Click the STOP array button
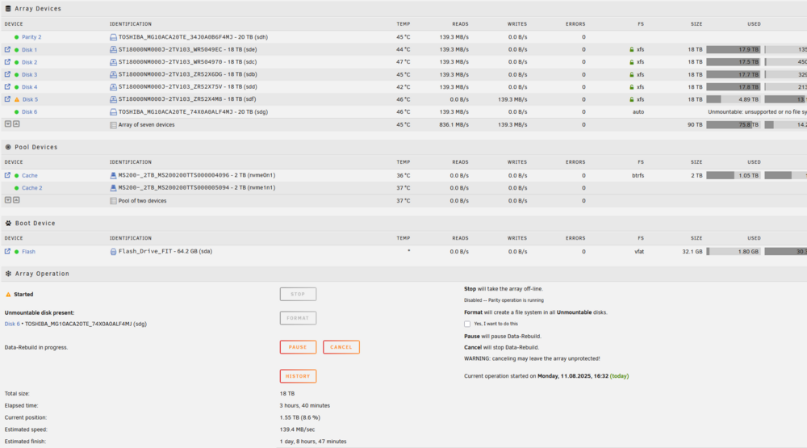 coord(298,294)
